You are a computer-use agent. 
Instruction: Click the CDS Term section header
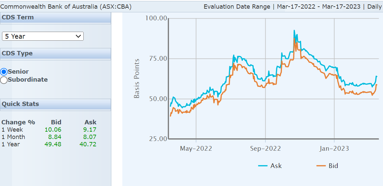55,18
